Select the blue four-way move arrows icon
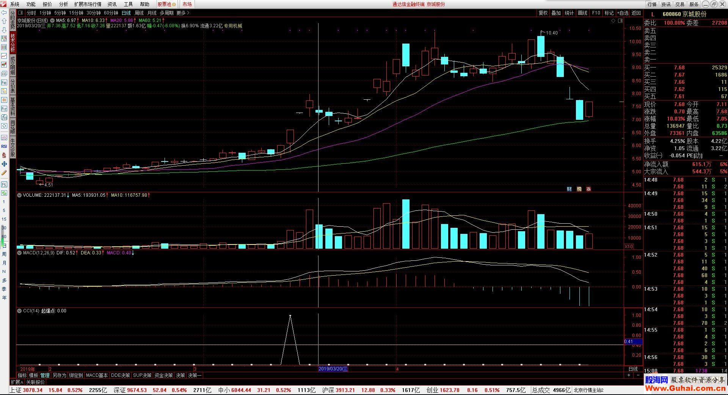The height and width of the screenshot is (395, 728). (4, 164)
